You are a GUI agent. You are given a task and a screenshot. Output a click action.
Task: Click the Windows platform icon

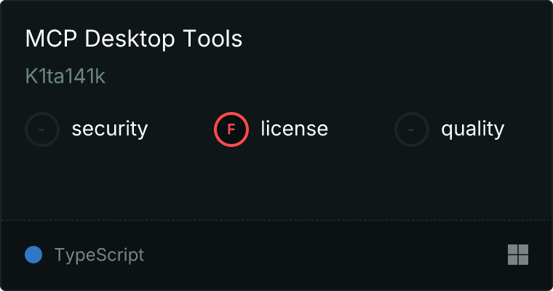click(517, 255)
